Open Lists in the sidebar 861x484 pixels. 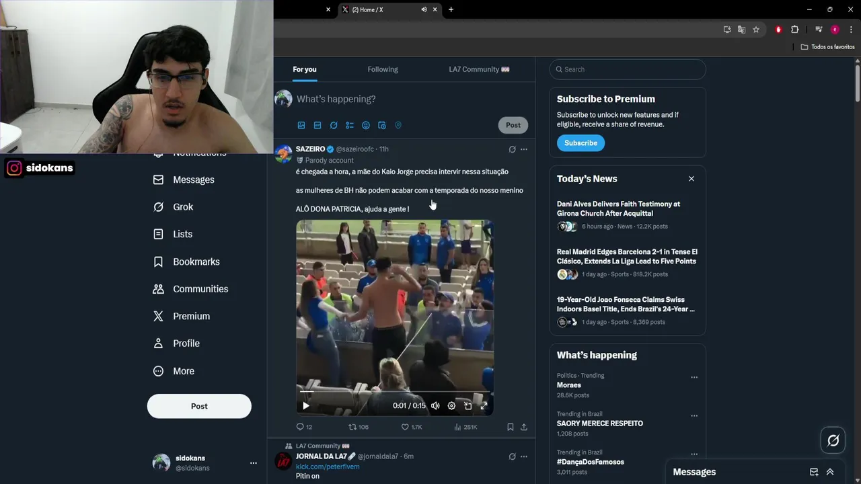point(173,234)
